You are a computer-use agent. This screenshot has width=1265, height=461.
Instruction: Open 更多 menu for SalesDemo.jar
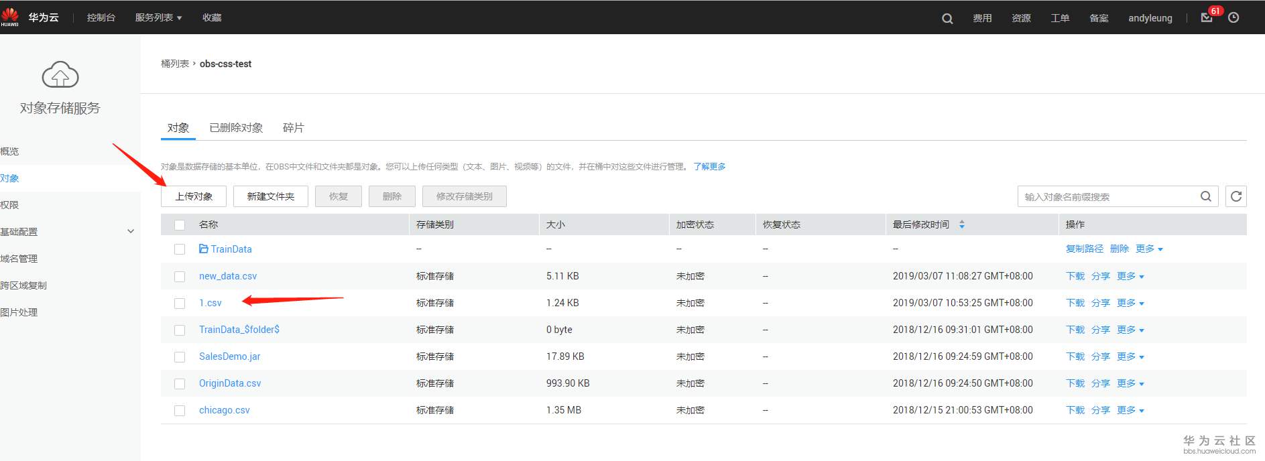point(1130,356)
